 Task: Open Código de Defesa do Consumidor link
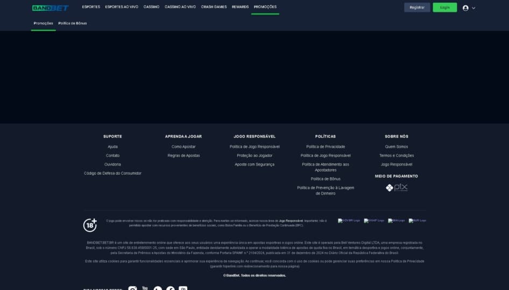click(x=112, y=174)
